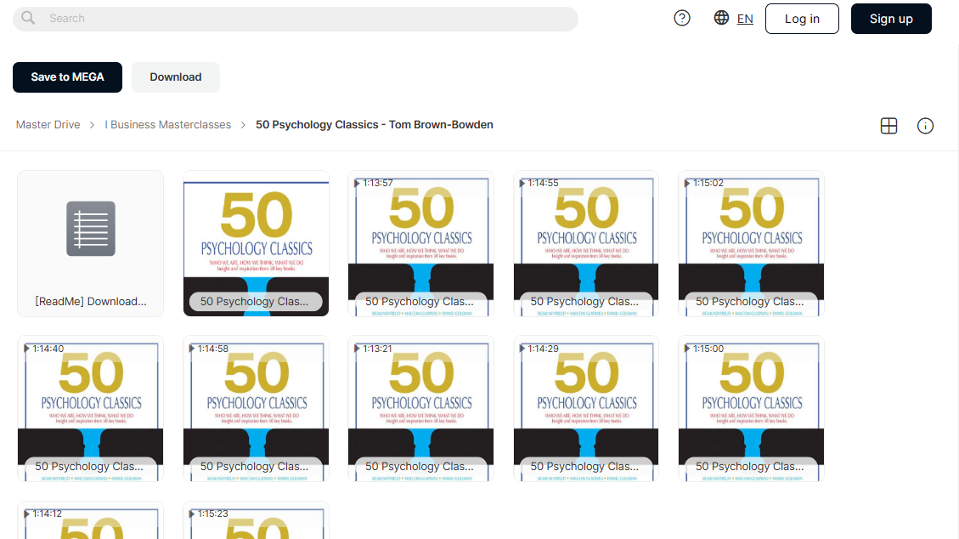
Task: Open video with duration 1:14:40
Action: (x=91, y=409)
